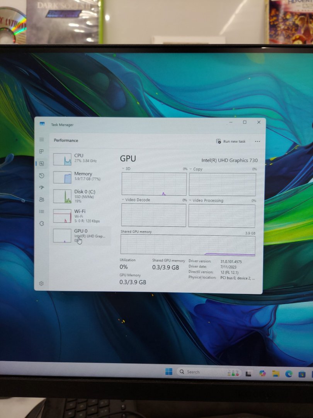The image size is (313, 418).
Task: Toggle the hamburger navigation menu
Action: (x=42, y=139)
